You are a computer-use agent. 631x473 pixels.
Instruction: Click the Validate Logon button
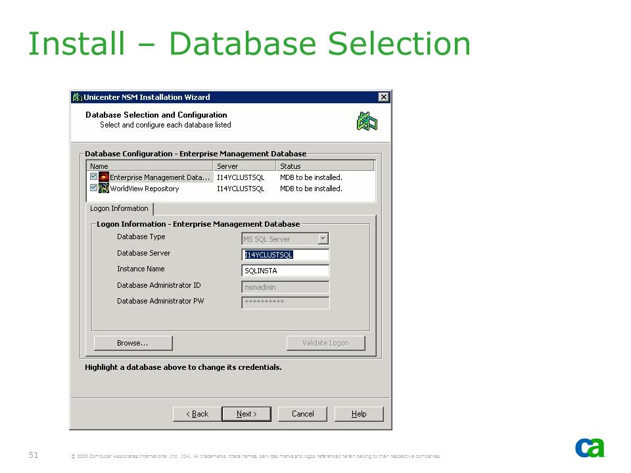pyautogui.click(x=325, y=343)
